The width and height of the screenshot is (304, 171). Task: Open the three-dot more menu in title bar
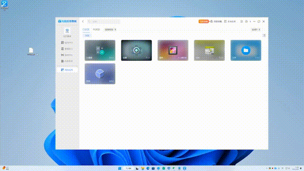coord(250,21)
